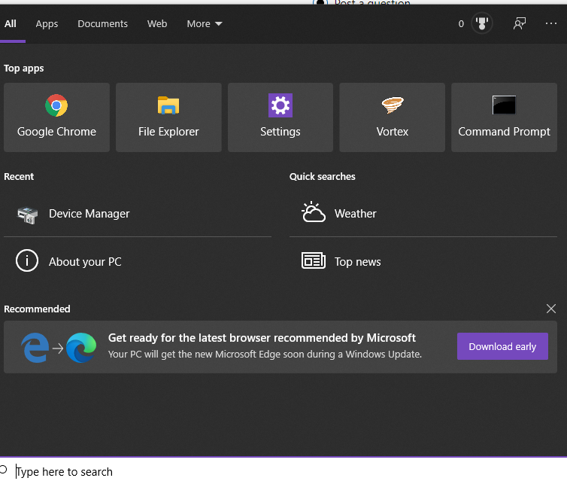Open Command Prompt tile
This screenshot has width=567, height=484.
504,117
